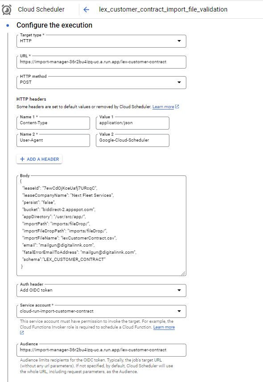Open the Target type HTTP dropdown
Viewport: 263px width, 382px height.
(x=101, y=41)
